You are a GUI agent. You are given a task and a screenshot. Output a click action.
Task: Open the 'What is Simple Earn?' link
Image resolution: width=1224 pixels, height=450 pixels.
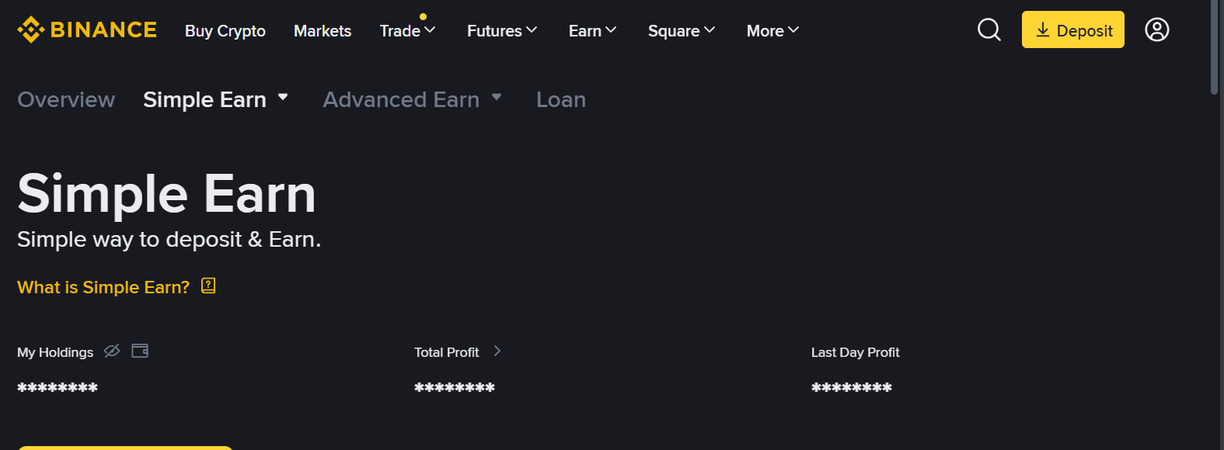coord(103,287)
